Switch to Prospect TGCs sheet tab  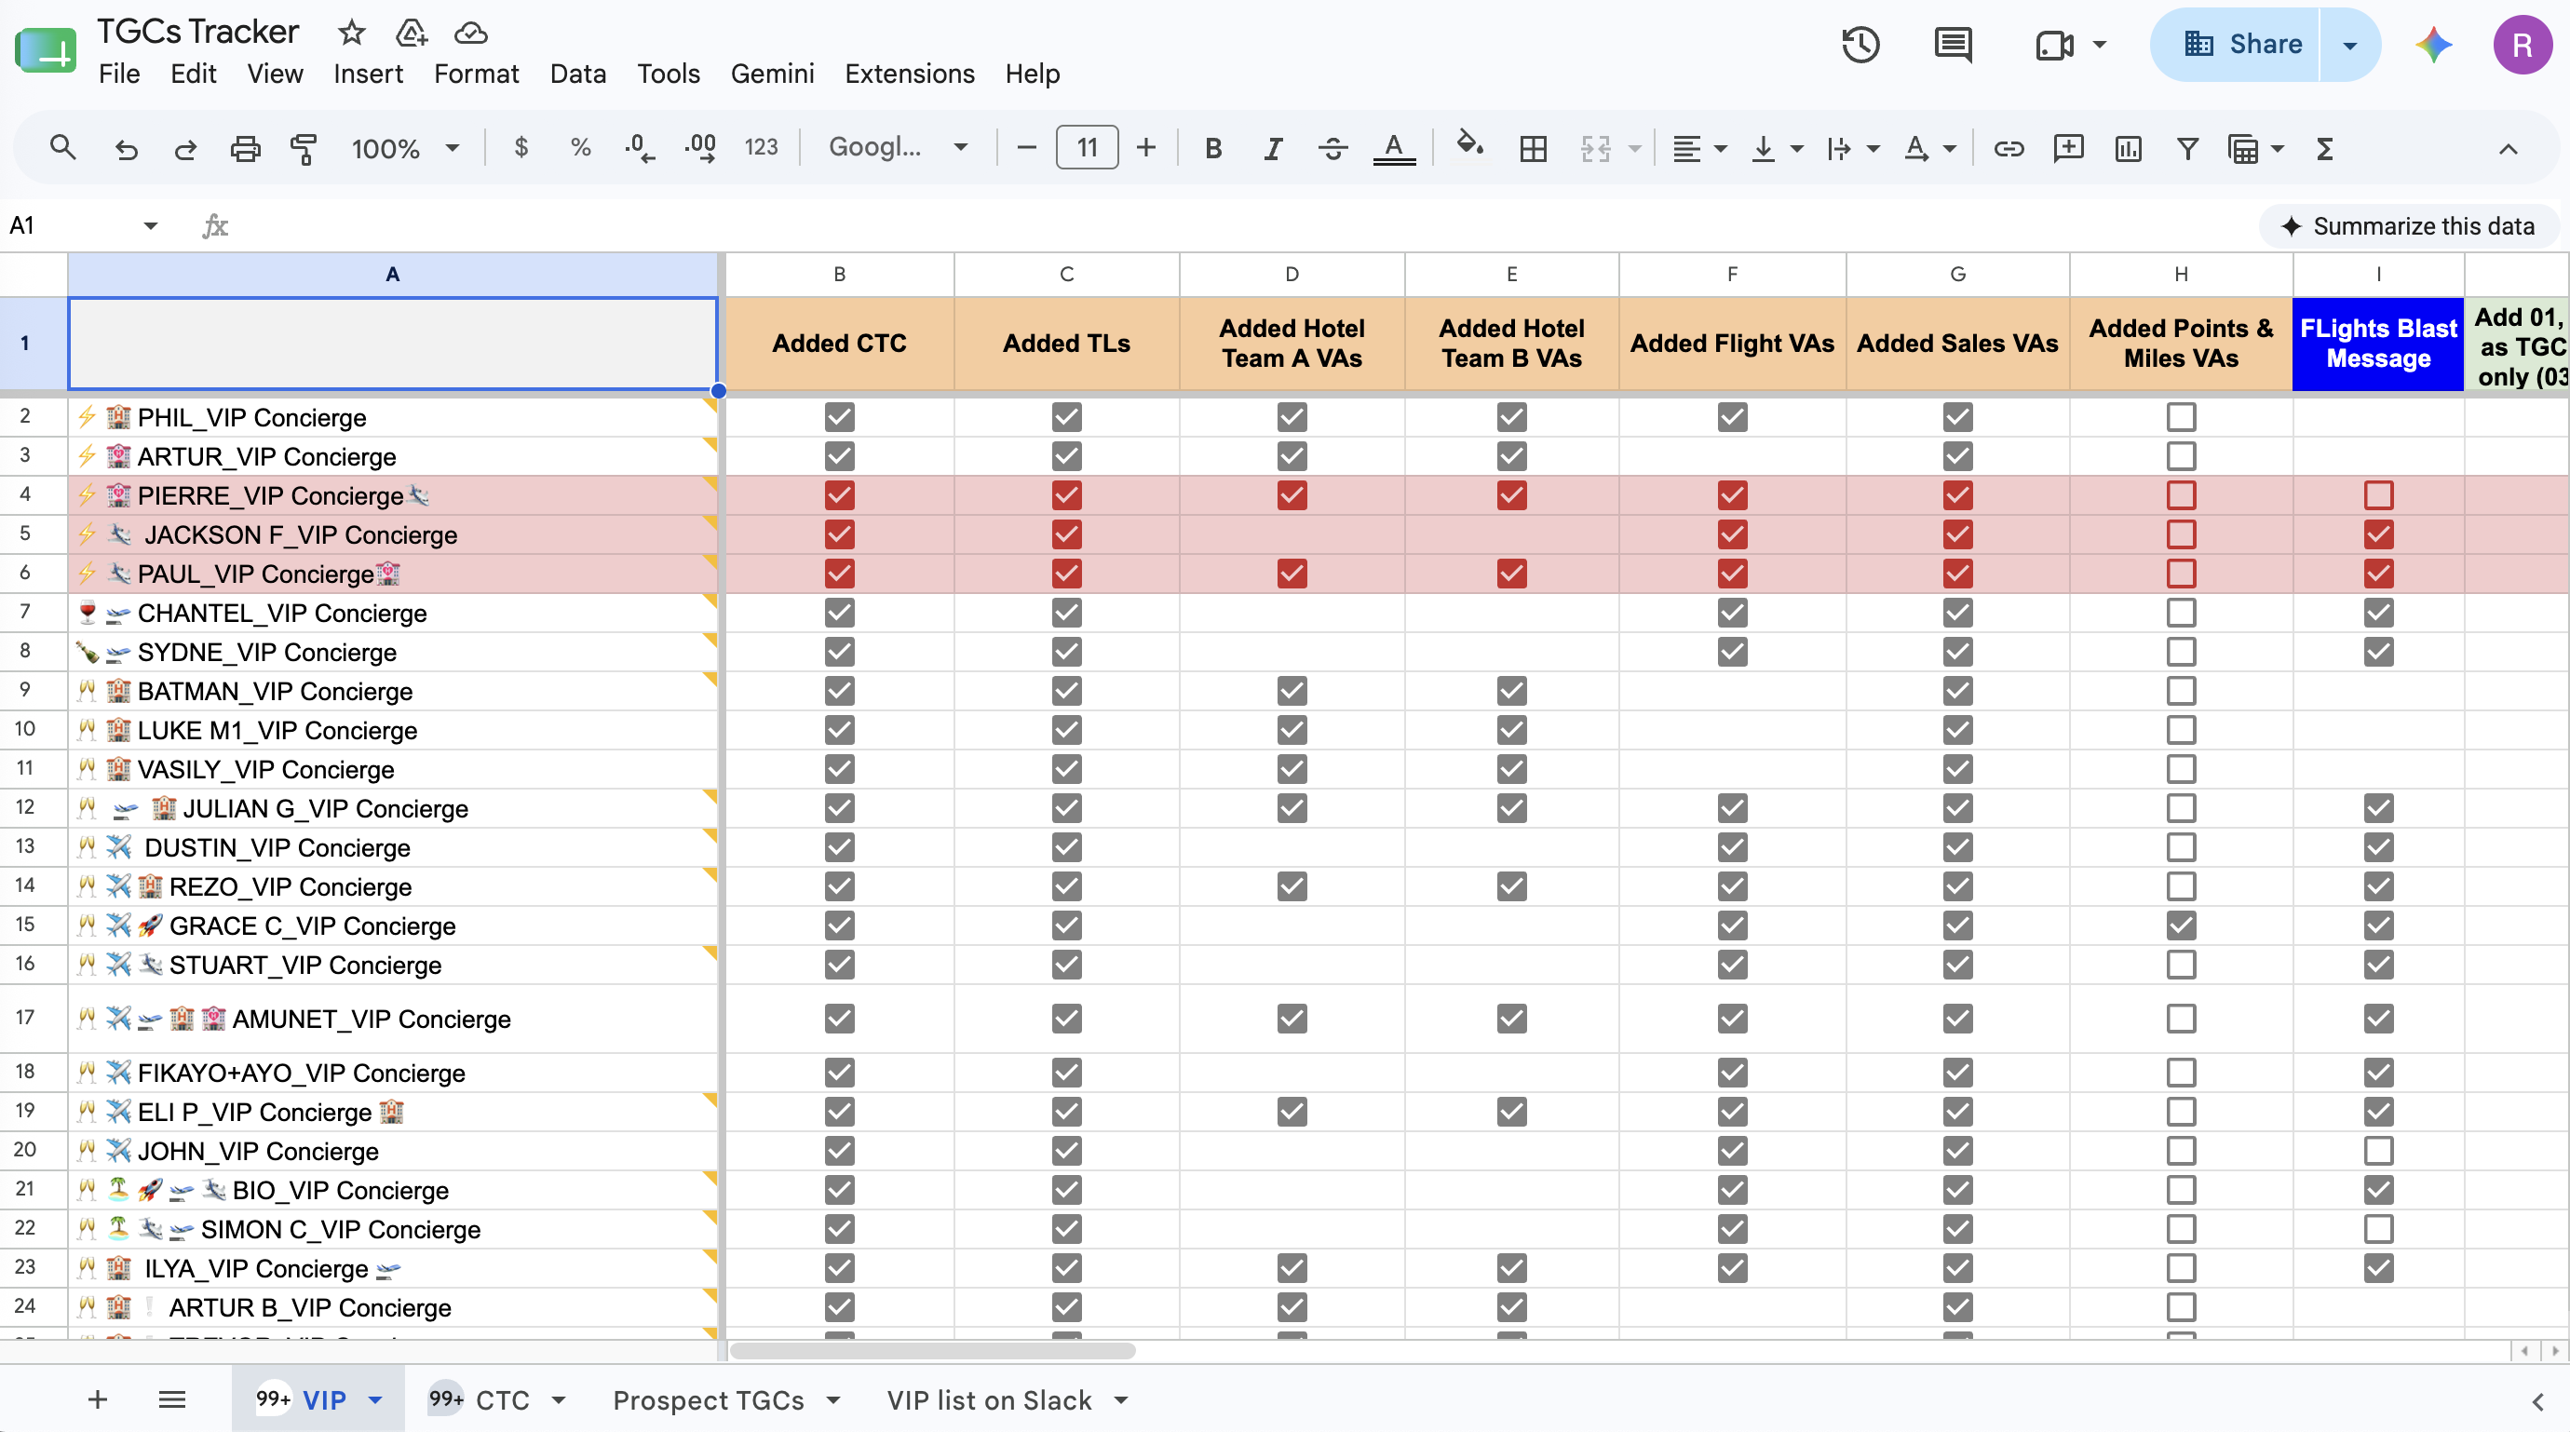point(709,1400)
